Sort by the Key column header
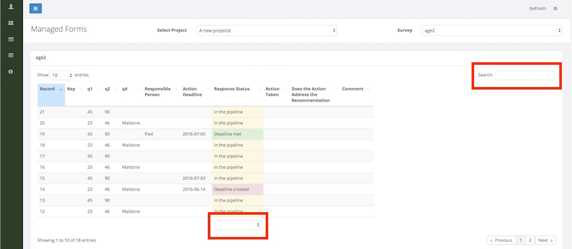This screenshot has width=572, height=249. (75, 95)
